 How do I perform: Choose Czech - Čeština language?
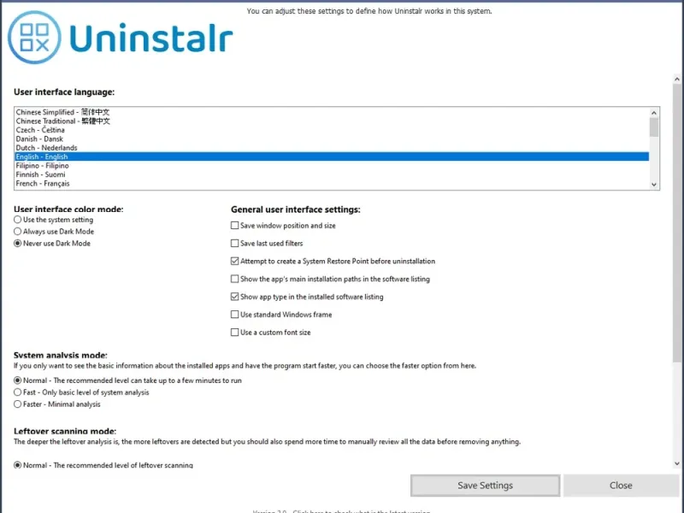(x=332, y=130)
